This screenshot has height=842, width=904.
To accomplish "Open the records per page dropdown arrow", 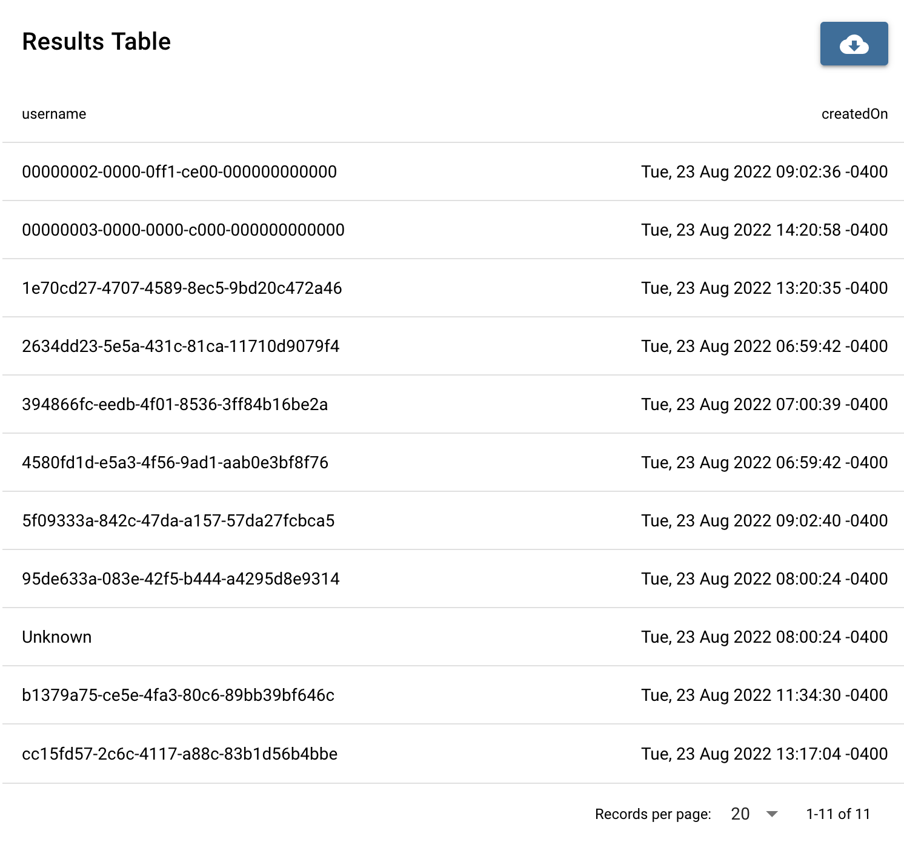I will [772, 814].
